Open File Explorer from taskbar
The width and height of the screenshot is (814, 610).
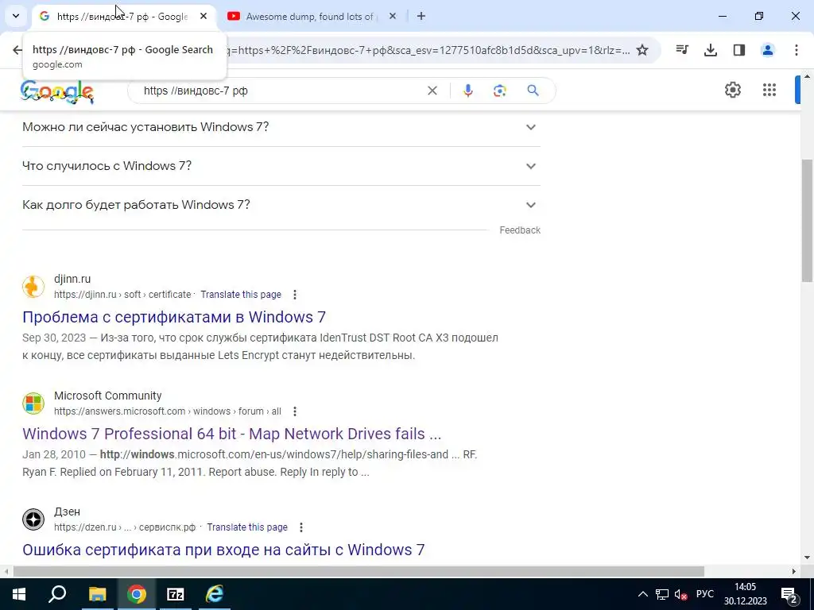(x=97, y=594)
